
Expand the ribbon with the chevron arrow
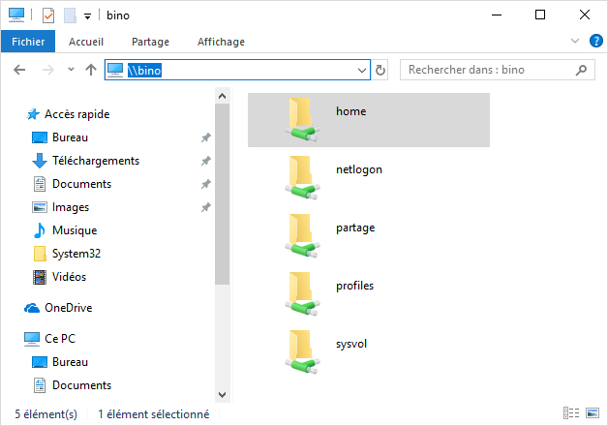pyautogui.click(x=574, y=42)
